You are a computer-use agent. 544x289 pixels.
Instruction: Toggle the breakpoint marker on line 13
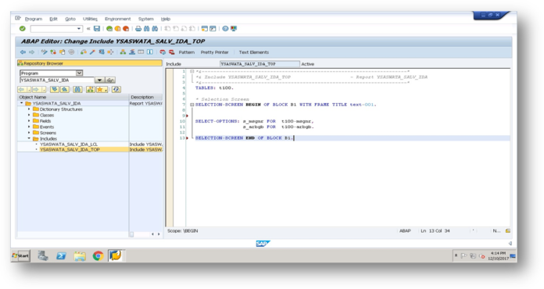[x=188, y=138]
